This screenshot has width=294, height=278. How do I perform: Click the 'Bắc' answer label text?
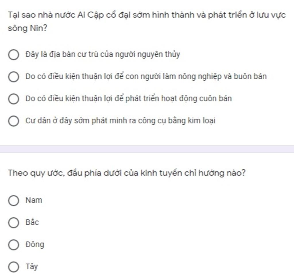(32, 222)
